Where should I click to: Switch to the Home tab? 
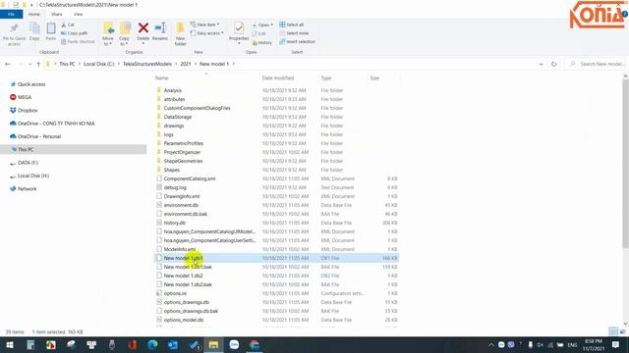click(34, 14)
